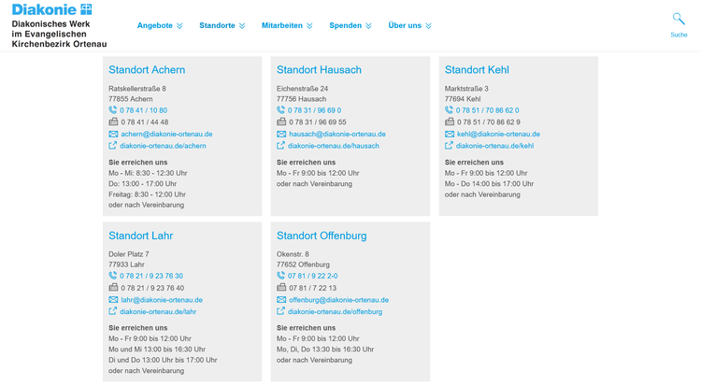This screenshot has height=386, width=701.
Task: Select fax number 0 78 41 / 44 48
Action: [x=144, y=122]
